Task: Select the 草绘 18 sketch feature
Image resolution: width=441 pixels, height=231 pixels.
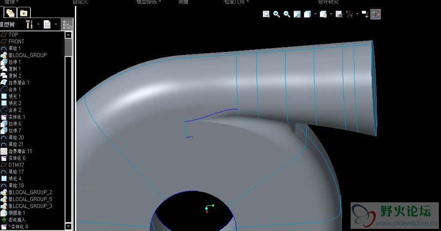Action: pyautogui.click(x=12, y=186)
